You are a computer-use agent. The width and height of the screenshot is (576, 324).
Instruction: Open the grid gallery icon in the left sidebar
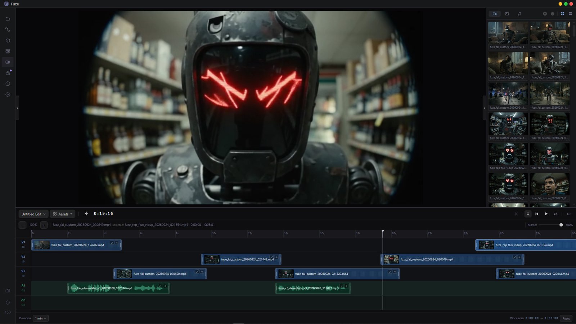[8, 51]
